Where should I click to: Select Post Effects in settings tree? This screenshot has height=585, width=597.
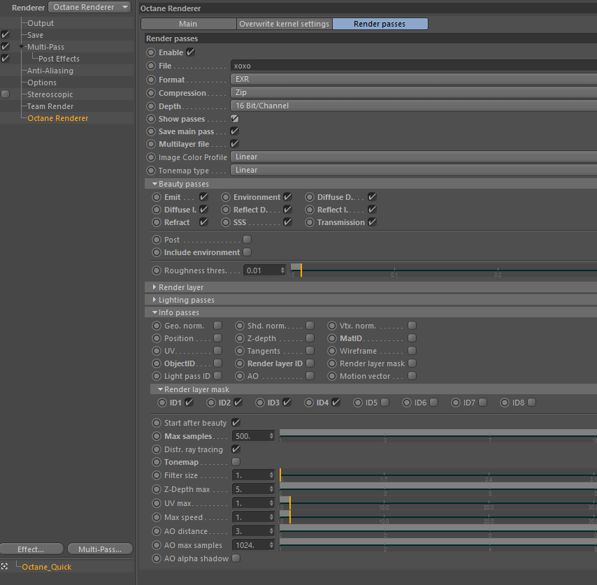pos(59,59)
